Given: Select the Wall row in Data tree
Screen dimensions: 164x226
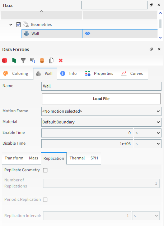Looking at the screenshot, I should [x=90, y=33].
